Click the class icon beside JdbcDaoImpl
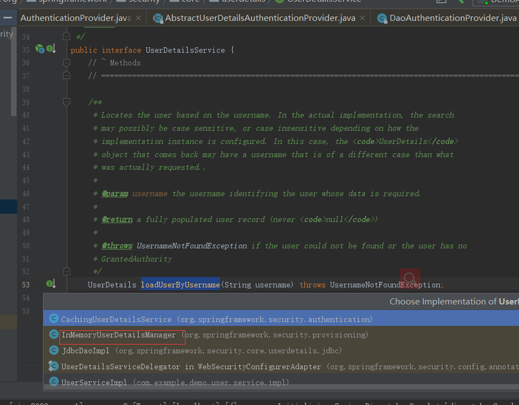519x405 pixels. pos(53,350)
